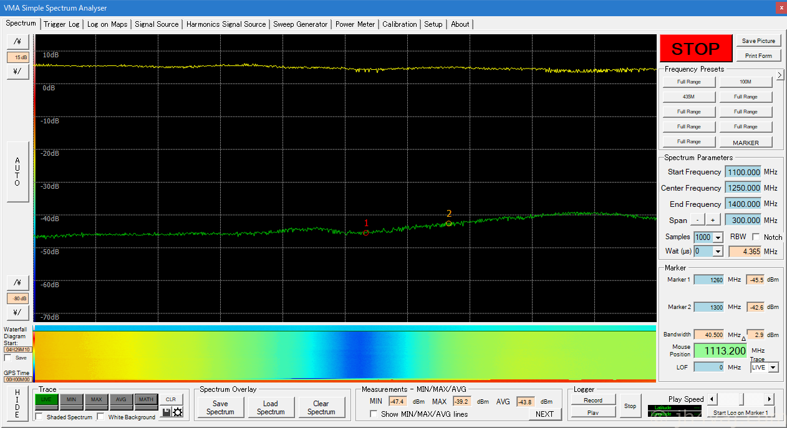Close the VMA Simple Spectrum Analyser window

[781, 7]
